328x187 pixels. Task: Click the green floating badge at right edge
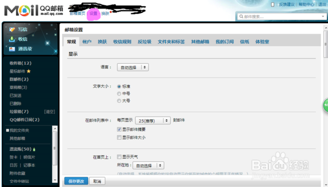325,105
